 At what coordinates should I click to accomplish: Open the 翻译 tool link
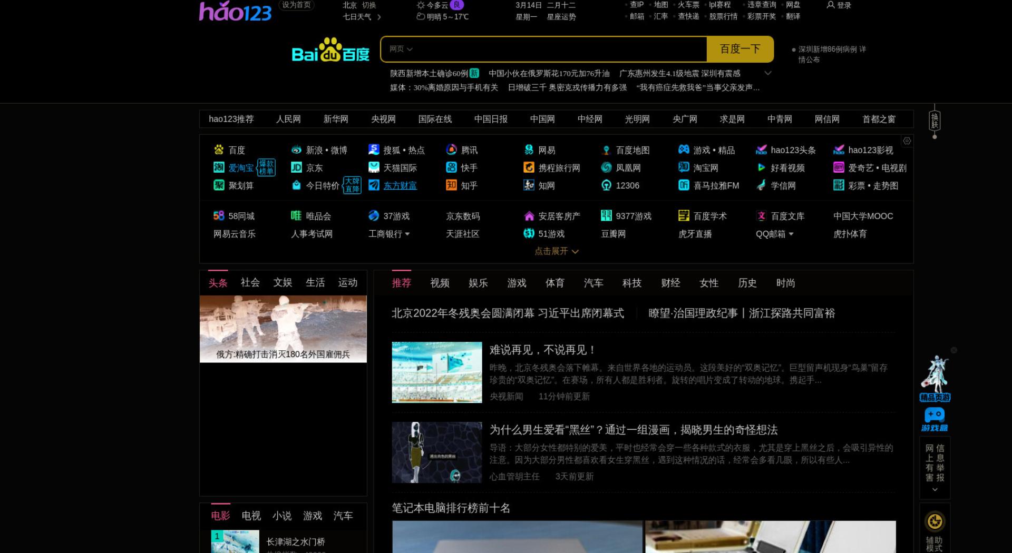pyautogui.click(x=793, y=16)
